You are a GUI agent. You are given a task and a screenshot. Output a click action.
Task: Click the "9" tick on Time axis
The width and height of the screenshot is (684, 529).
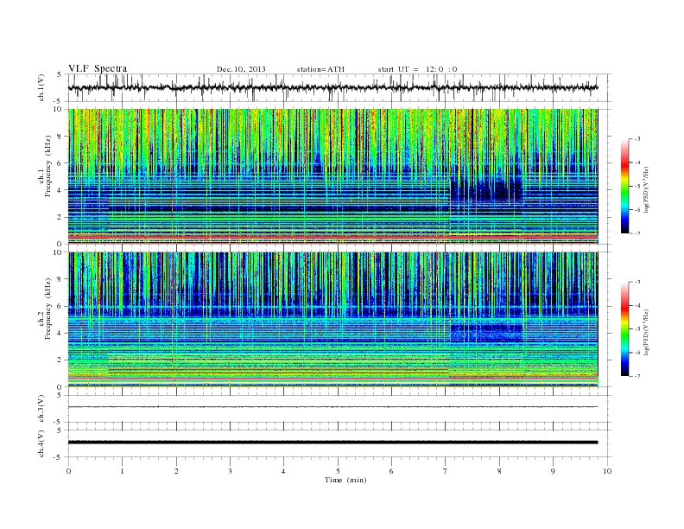pyautogui.click(x=553, y=471)
